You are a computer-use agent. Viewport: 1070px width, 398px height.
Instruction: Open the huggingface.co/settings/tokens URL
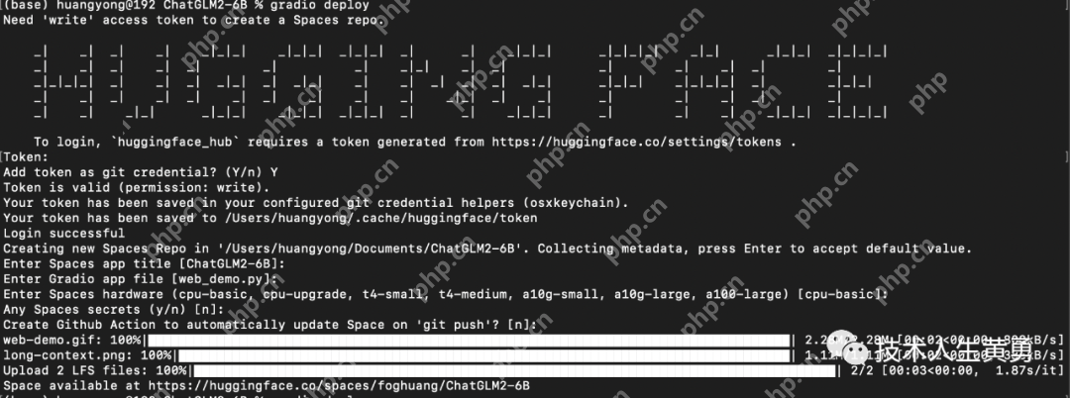(636, 143)
